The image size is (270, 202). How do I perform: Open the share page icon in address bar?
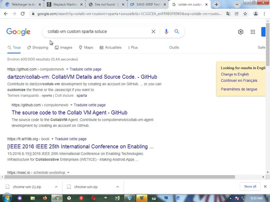tap(237, 14)
